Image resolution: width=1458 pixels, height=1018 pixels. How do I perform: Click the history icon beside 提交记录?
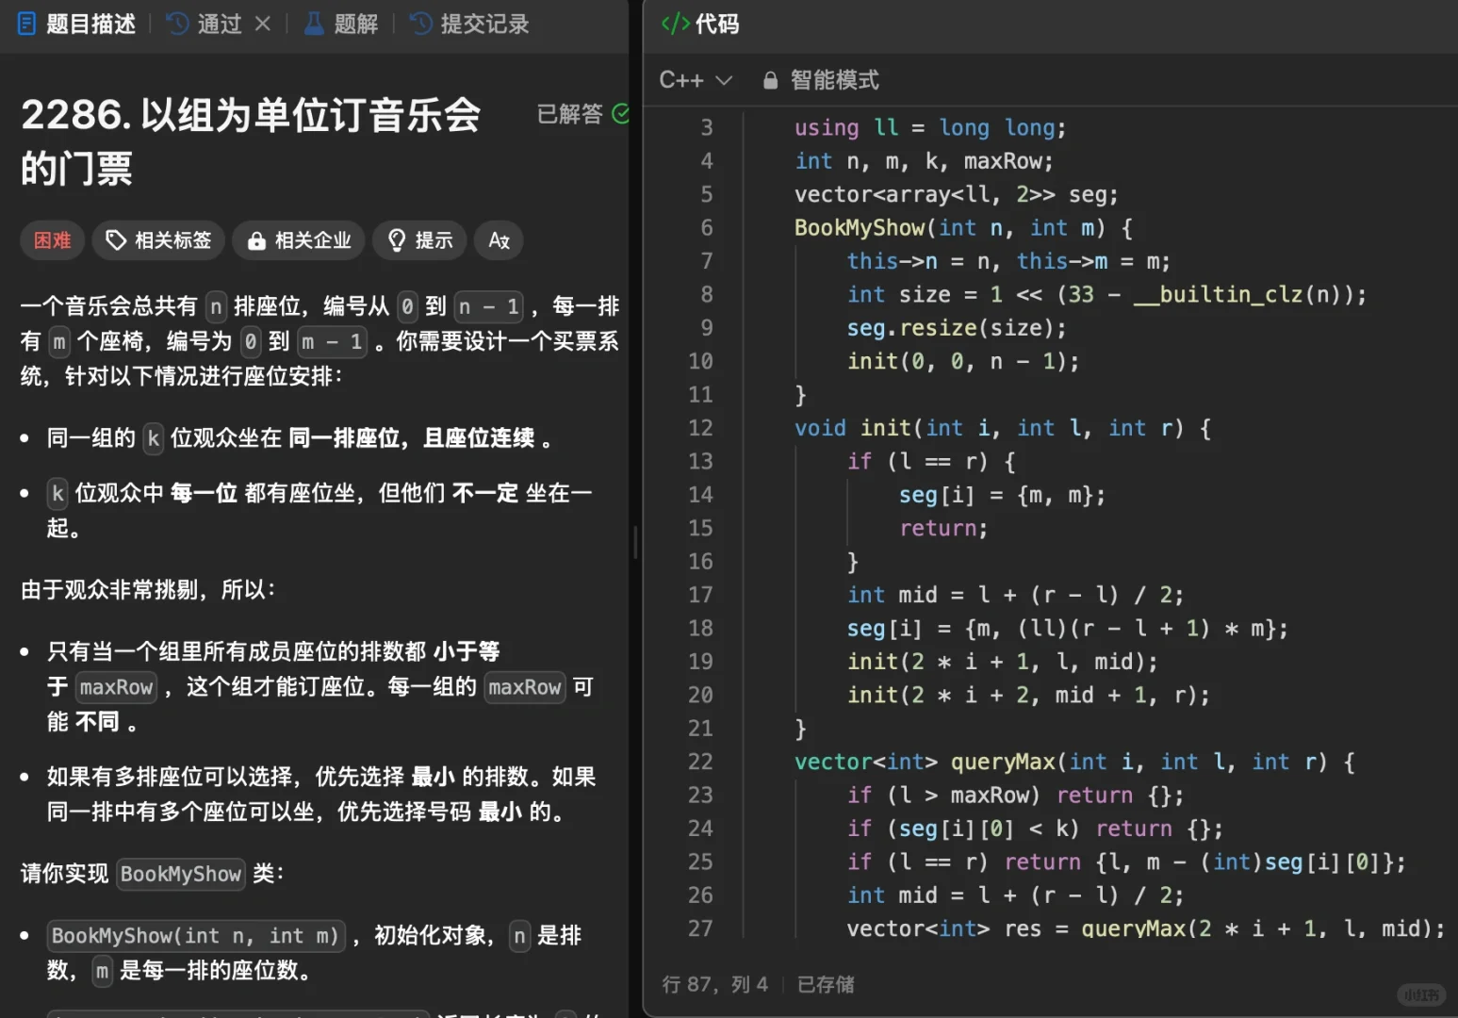tap(421, 24)
